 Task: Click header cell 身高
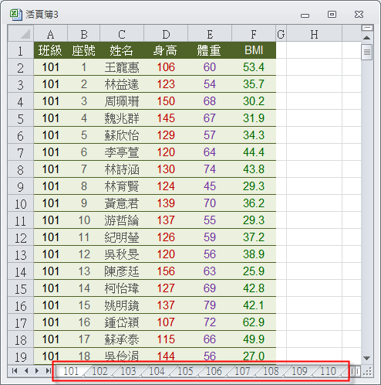(x=166, y=50)
